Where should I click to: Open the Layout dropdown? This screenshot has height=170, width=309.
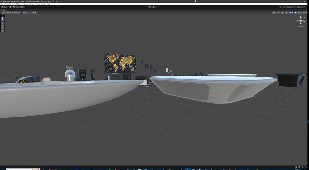click(301, 7)
